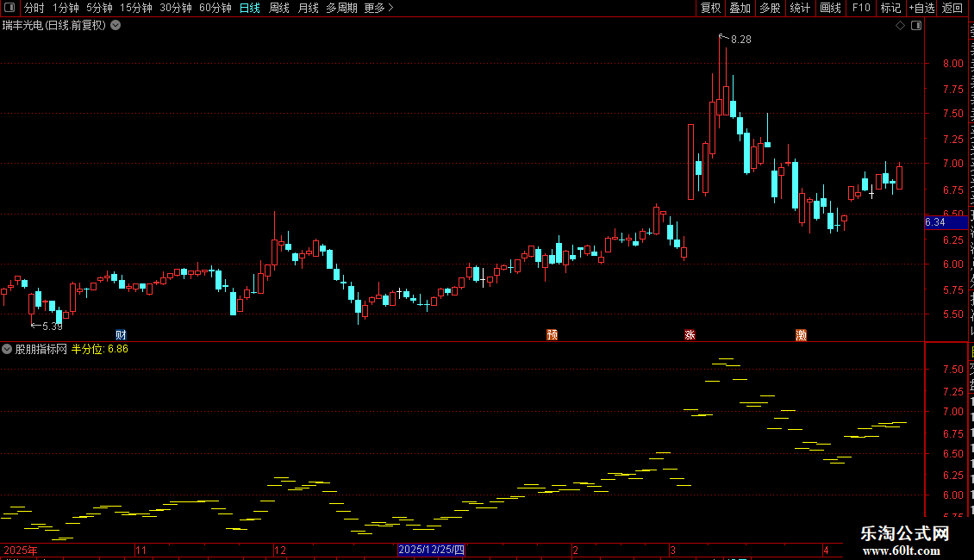Click the month 11 timeline label
Image resolution: width=974 pixels, height=560 pixels.
point(141,550)
